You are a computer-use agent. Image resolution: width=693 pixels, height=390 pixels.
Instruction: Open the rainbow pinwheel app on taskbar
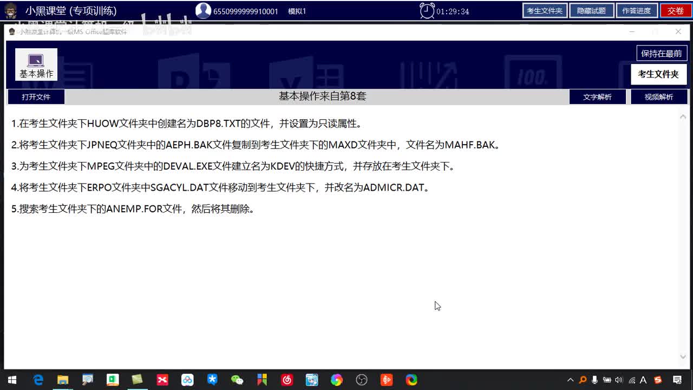(x=337, y=380)
